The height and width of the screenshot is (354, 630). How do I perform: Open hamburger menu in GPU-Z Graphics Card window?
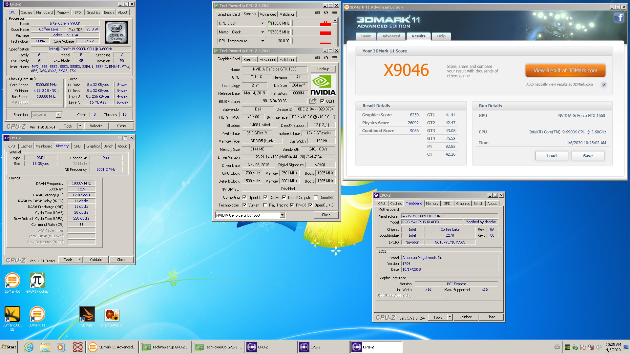(334, 58)
